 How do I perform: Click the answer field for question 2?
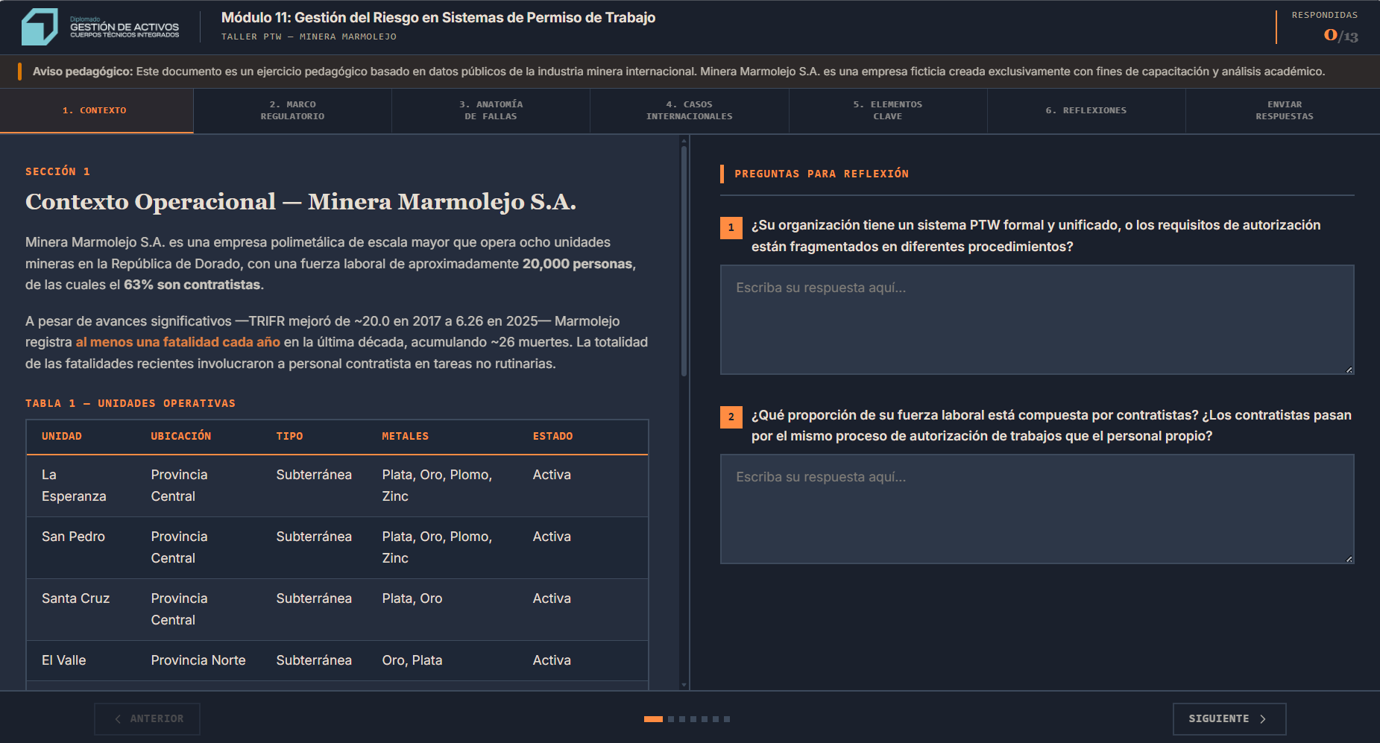click(x=1037, y=509)
